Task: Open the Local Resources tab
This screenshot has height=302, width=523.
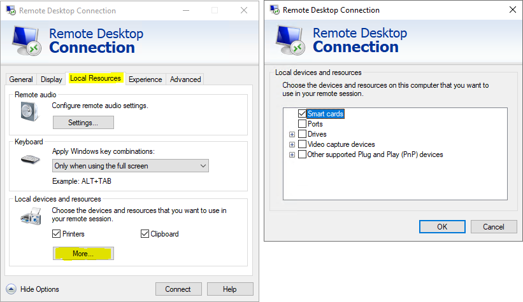Action: [96, 79]
